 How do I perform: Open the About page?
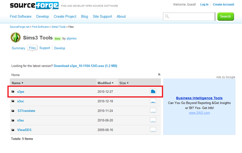tap(121, 16)
